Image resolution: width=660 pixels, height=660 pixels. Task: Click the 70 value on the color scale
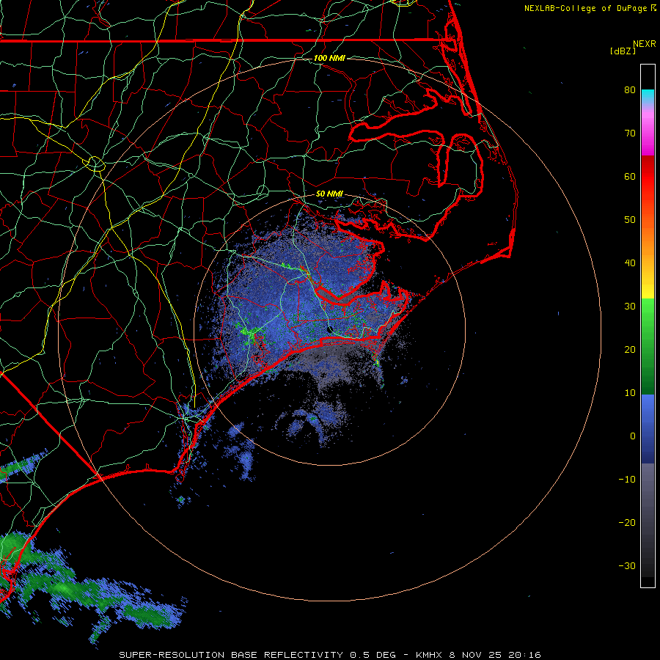(630, 133)
